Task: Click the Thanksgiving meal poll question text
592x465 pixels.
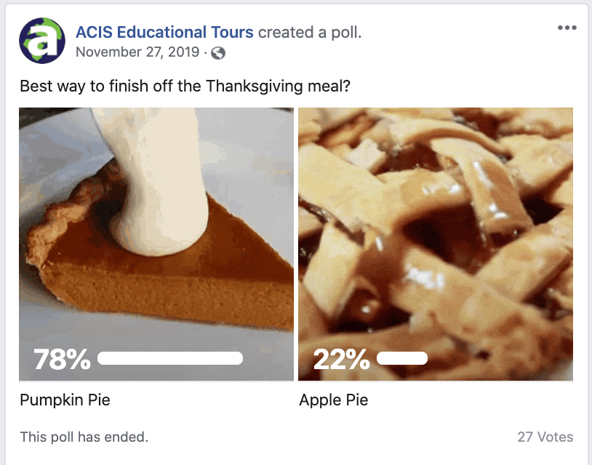Action: click(185, 86)
